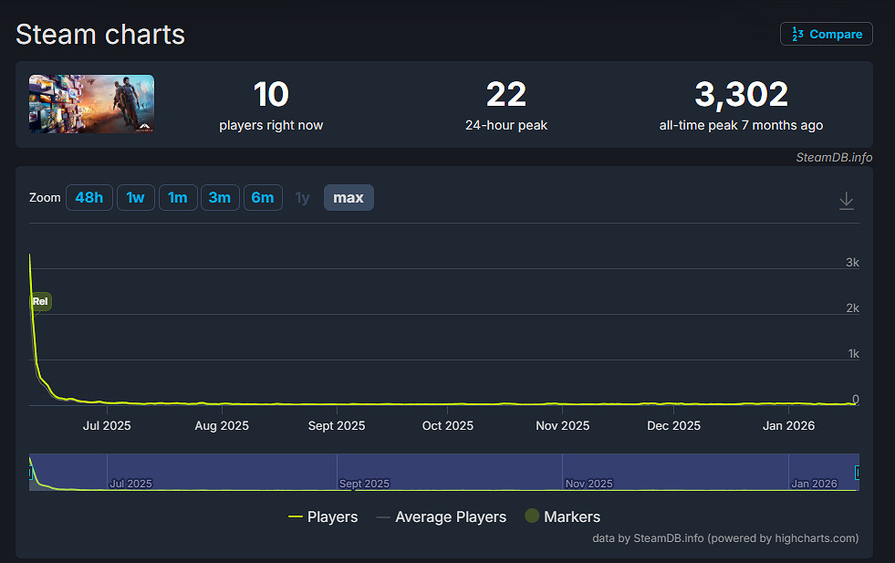Image resolution: width=895 pixels, height=563 pixels.
Task: Select the 1w zoom option
Action: click(135, 198)
